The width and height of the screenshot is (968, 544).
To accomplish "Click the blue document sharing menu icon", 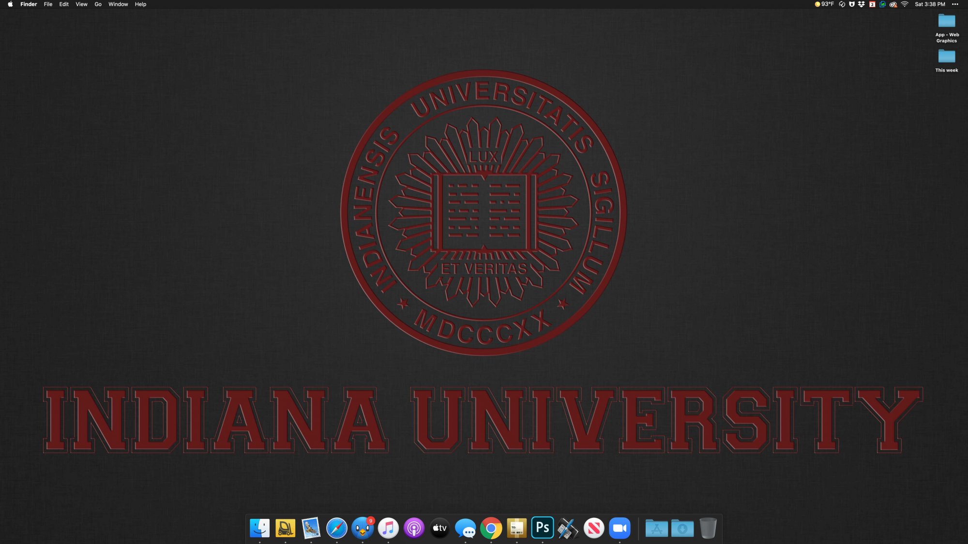I will [883, 4].
